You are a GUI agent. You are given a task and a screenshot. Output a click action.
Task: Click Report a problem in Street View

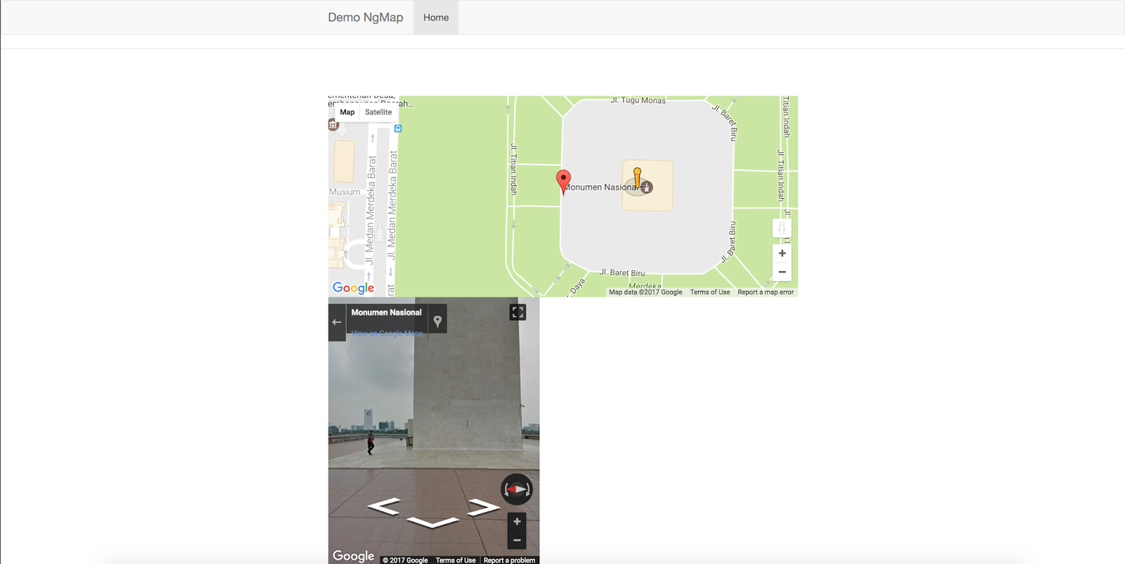pos(509,560)
